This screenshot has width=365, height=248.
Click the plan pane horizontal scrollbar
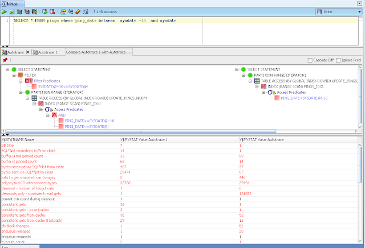(x=140, y=131)
